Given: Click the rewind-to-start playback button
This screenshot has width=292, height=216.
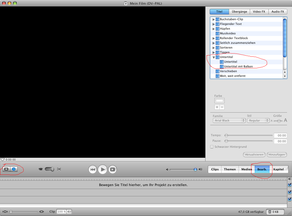Looking at the screenshot, I should [x=93, y=169].
